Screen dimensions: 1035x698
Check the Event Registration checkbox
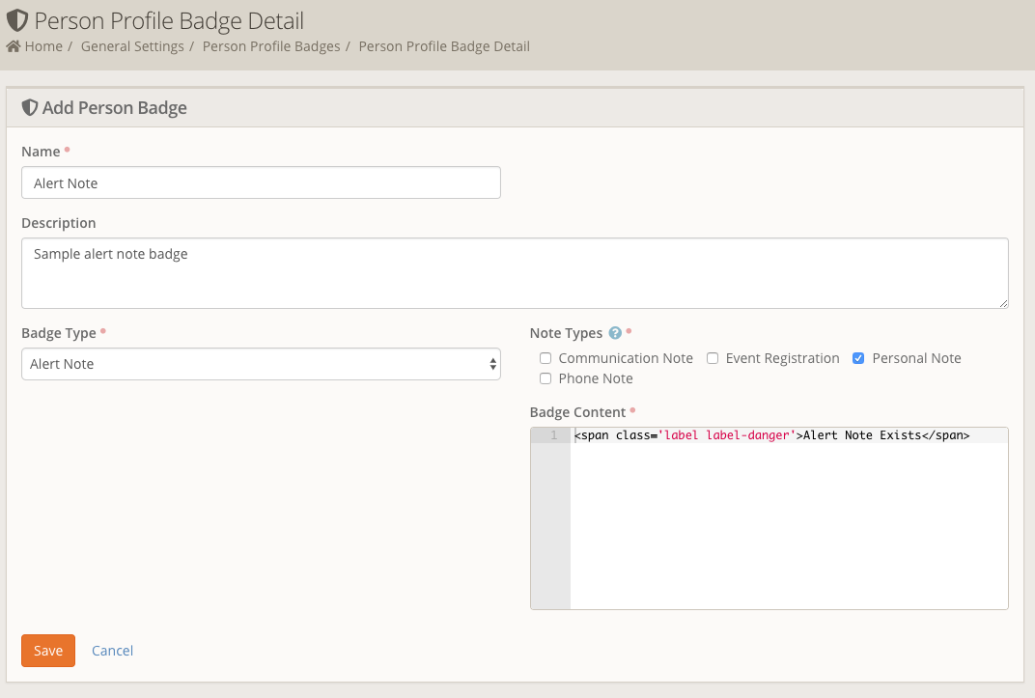[x=713, y=358]
